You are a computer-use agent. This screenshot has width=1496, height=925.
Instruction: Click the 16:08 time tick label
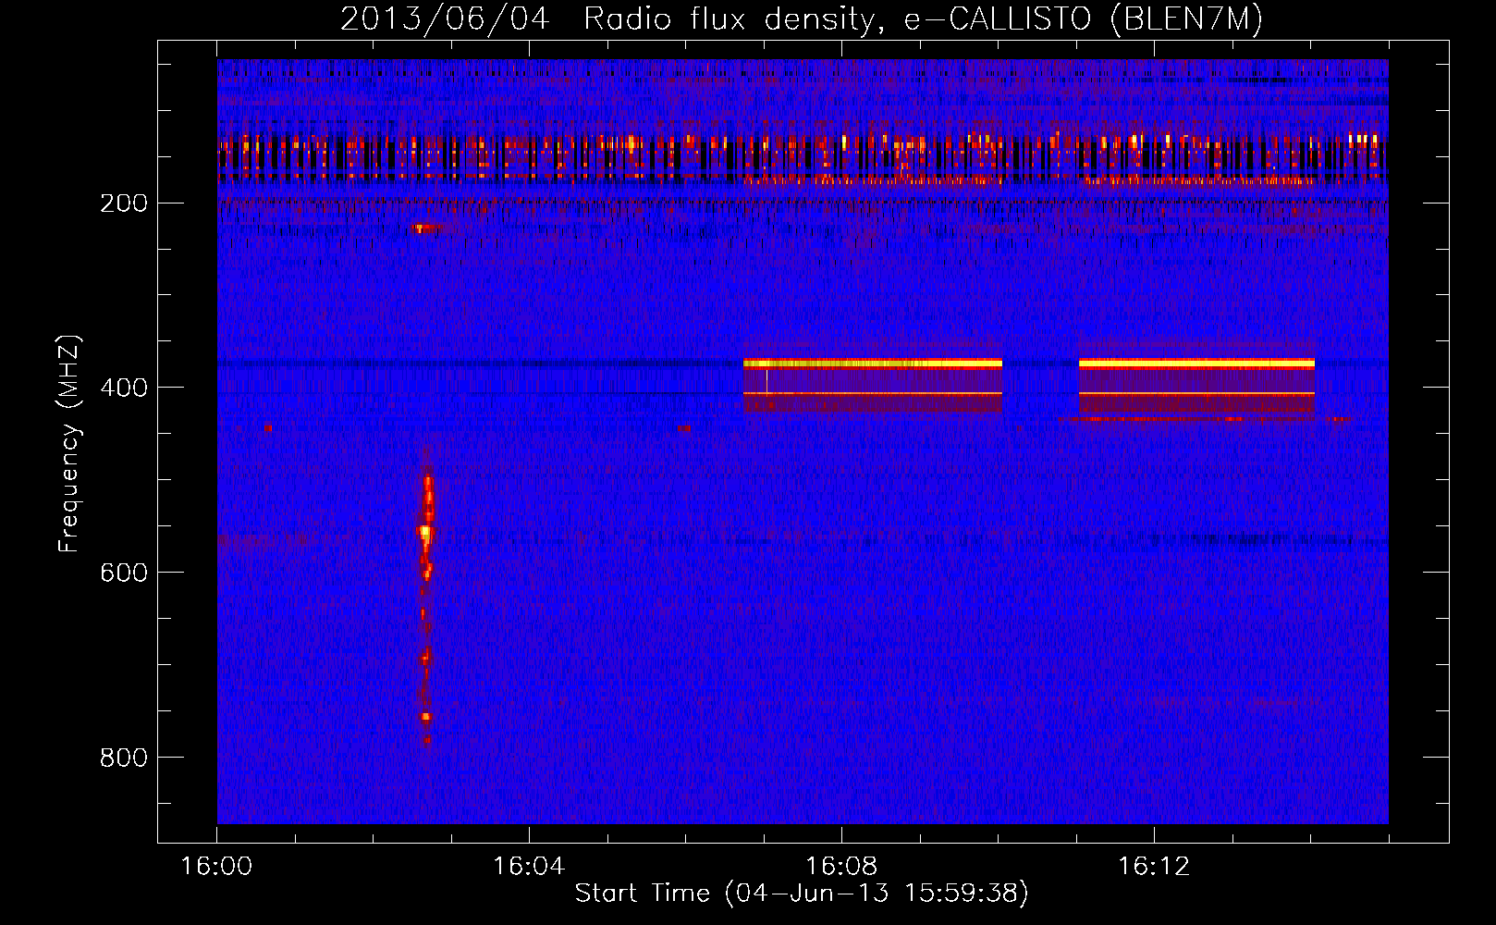[x=841, y=867]
